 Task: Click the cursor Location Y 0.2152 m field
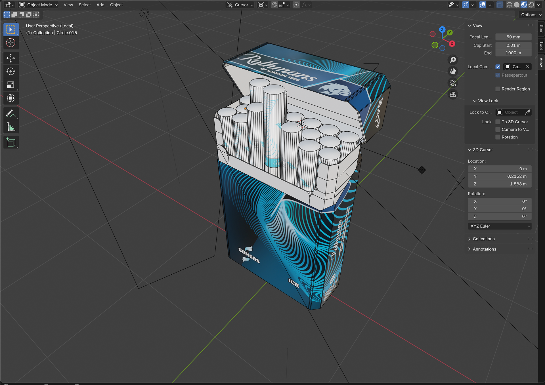click(x=500, y=176)
